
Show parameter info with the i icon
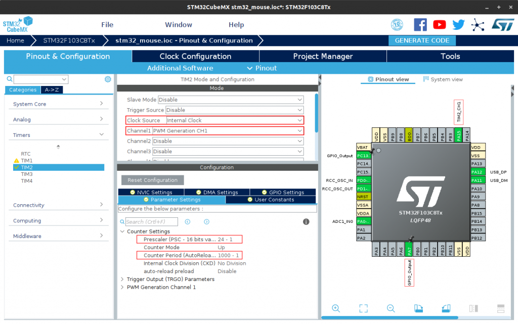pyautogui.click(x=306, y=222)
